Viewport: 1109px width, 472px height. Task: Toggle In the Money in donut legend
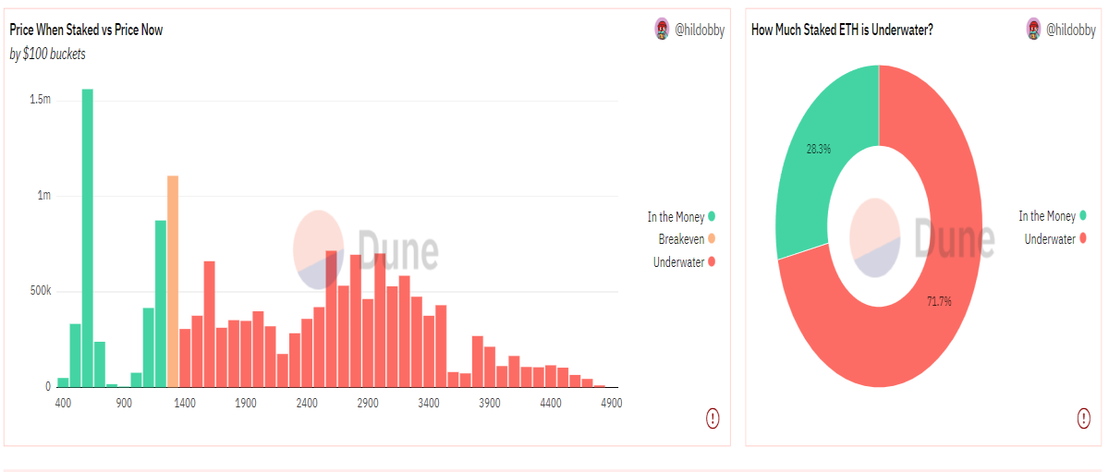tap(1053, 216)
